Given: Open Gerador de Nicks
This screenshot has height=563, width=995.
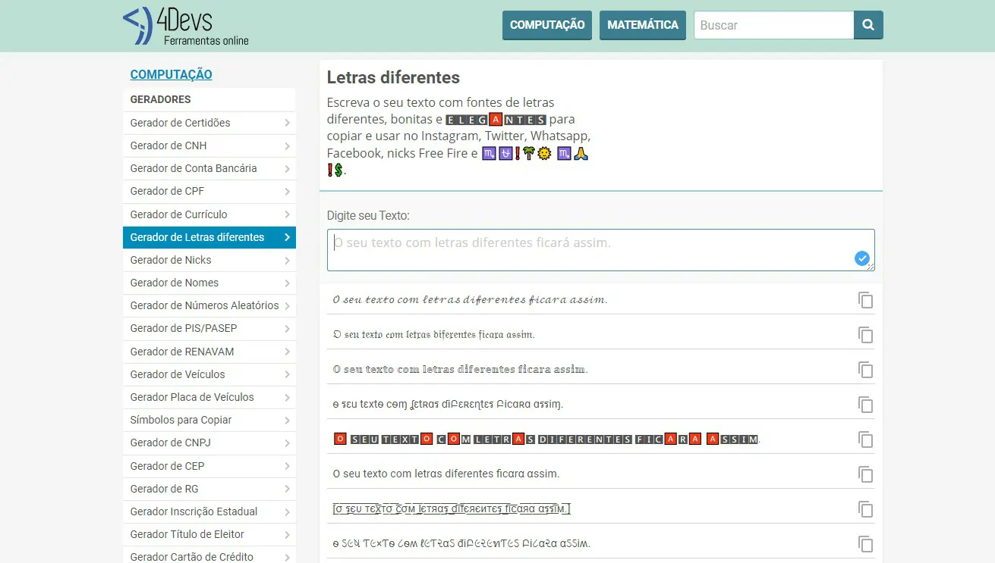Looking at the screenshot, I should pyautogui.click(x=209, y=260).
